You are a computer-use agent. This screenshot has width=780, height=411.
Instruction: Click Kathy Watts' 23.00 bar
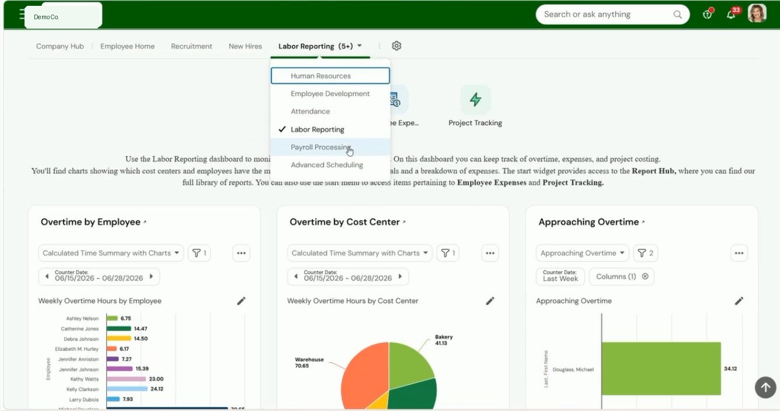pyautogui.click(x=126, y=379)
